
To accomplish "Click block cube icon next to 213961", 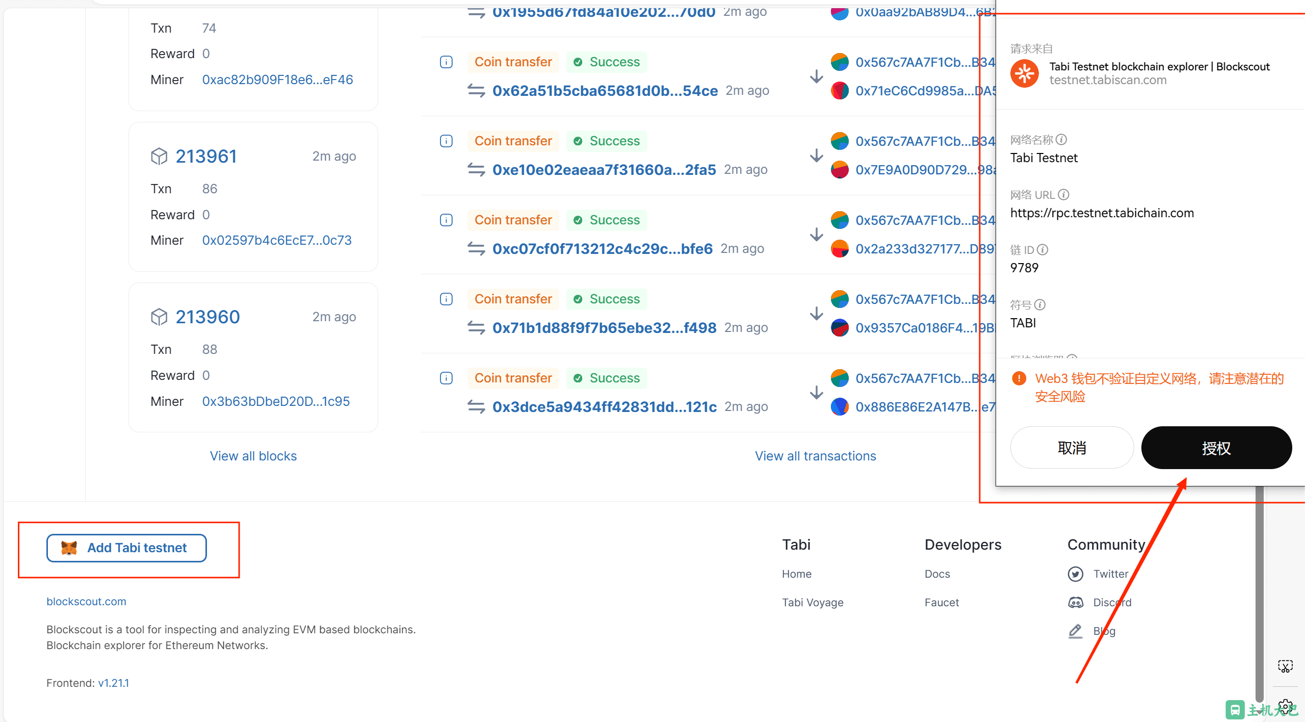I will 159,156.
